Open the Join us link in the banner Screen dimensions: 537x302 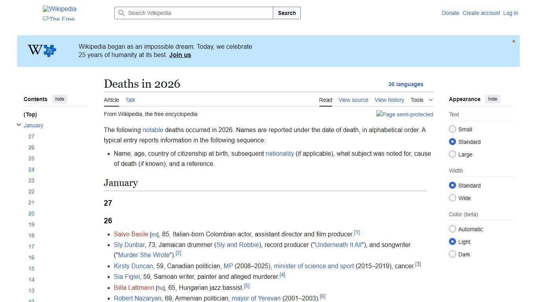[180, 55]
